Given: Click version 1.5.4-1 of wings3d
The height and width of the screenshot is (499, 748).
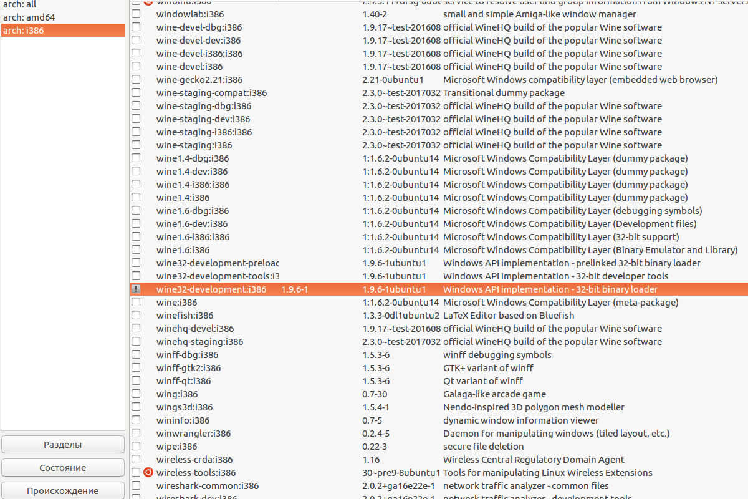Looking at the screenshot, I should click(x=376, y=407).
